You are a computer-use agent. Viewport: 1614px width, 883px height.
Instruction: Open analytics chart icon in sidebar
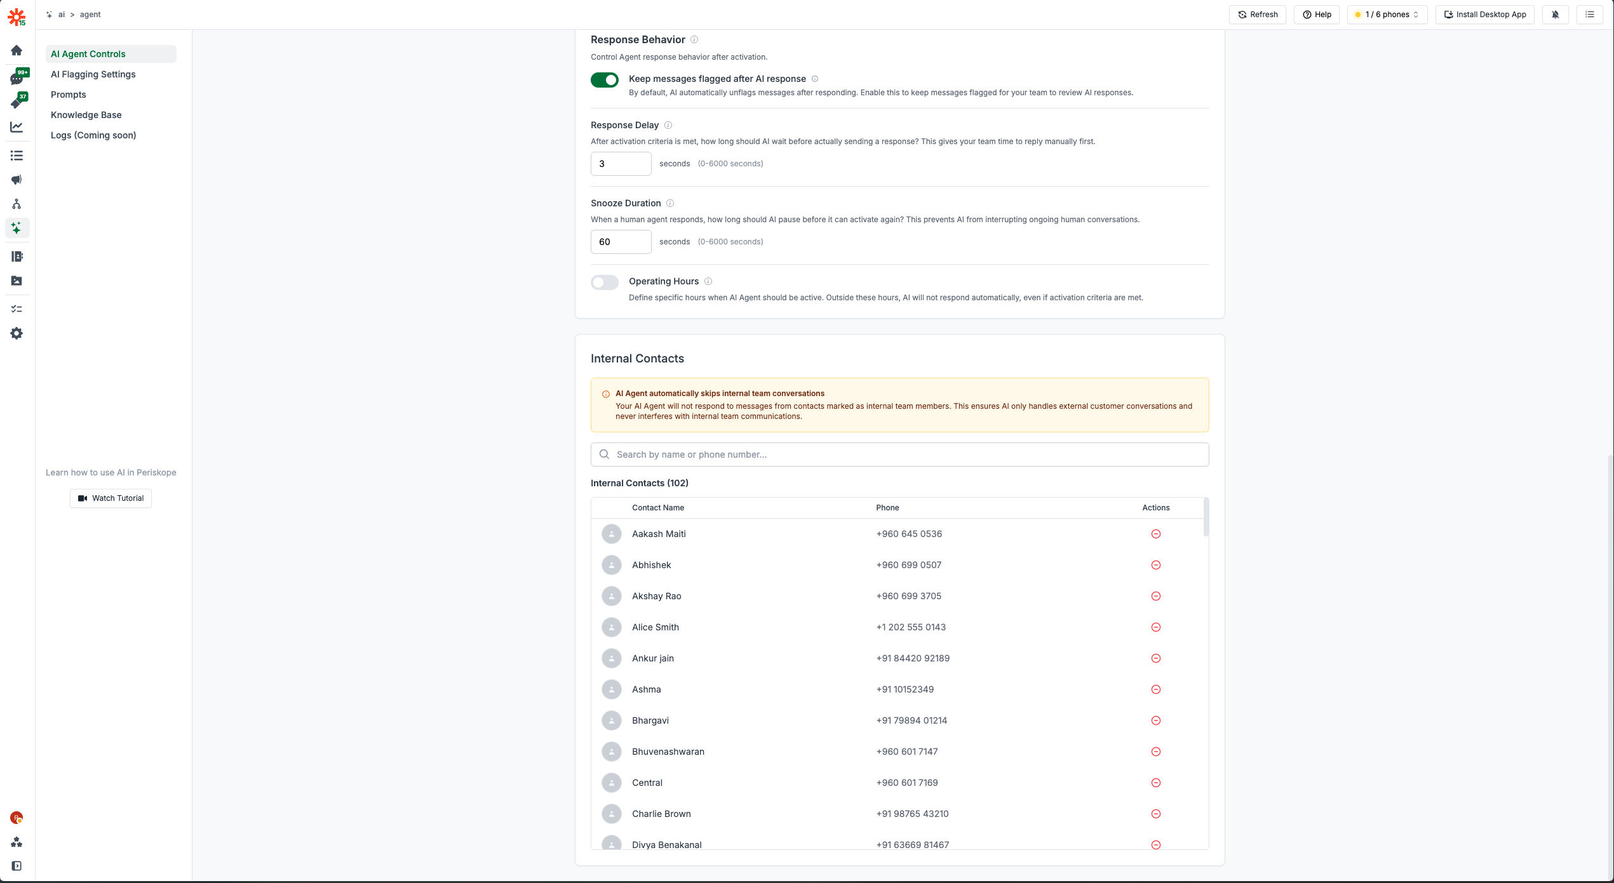tap(17, 127)
